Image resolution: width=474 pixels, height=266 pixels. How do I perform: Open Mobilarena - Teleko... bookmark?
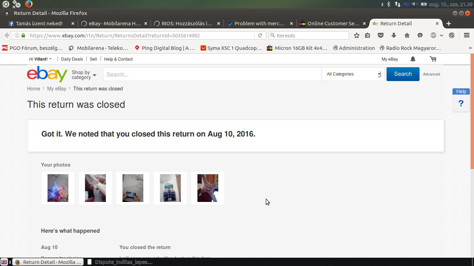(x=99, y=48)
